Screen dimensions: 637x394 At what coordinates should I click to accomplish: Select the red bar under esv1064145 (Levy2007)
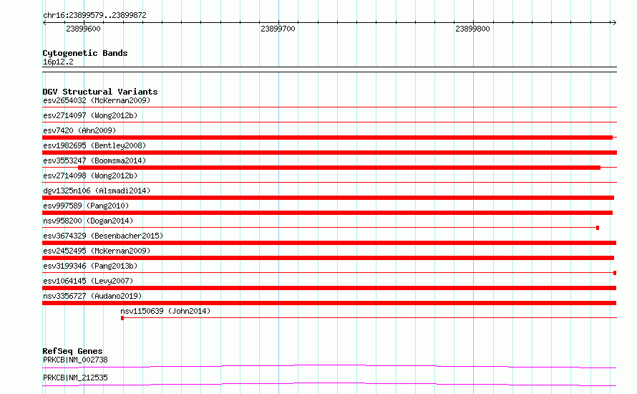(329, 288)
